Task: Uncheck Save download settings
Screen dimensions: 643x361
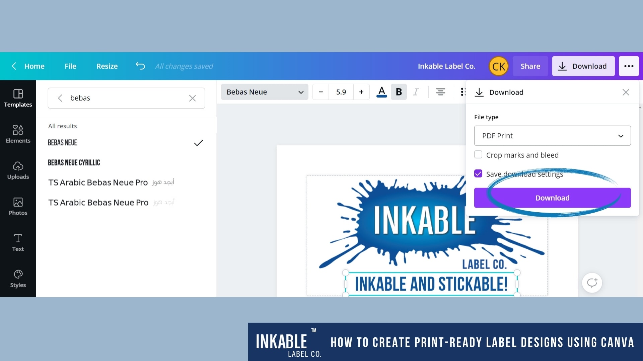Action: 478,173
